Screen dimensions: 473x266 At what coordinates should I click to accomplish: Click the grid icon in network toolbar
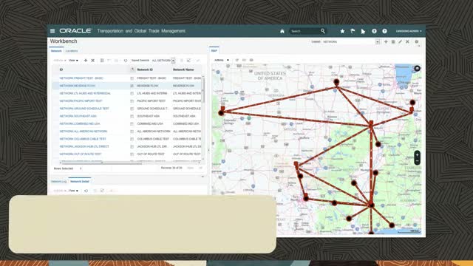click(102, 61)
